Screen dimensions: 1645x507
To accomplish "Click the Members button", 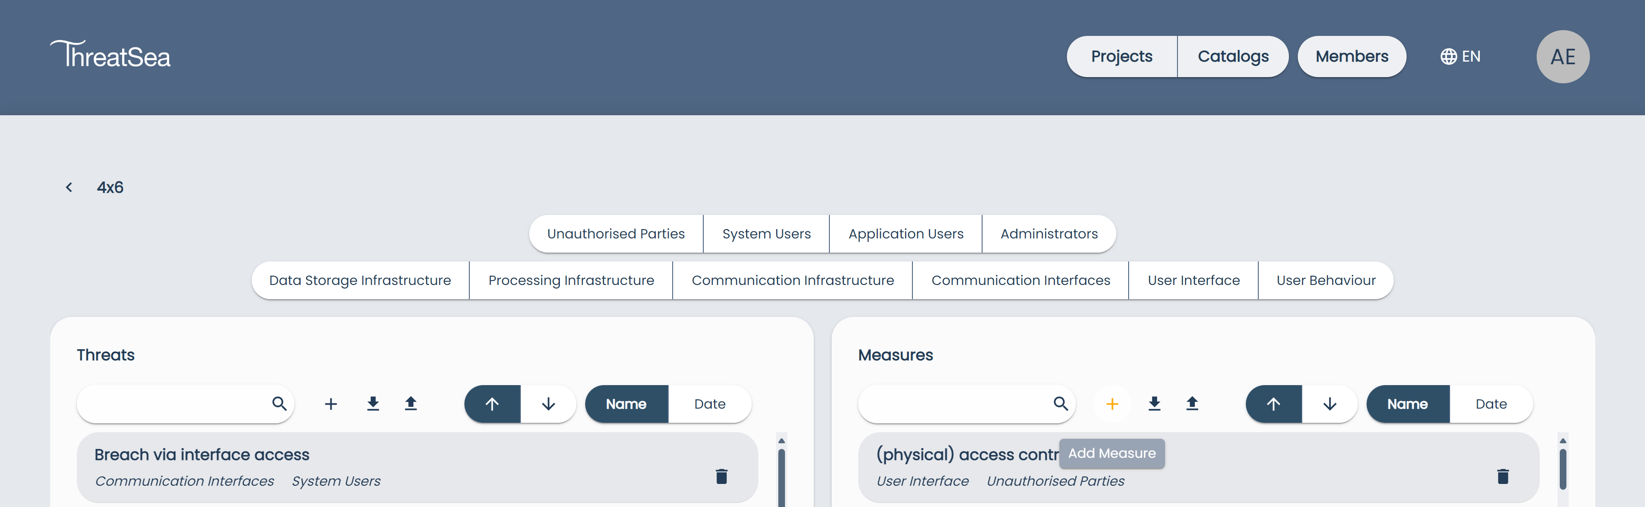I will (1351, 57).
